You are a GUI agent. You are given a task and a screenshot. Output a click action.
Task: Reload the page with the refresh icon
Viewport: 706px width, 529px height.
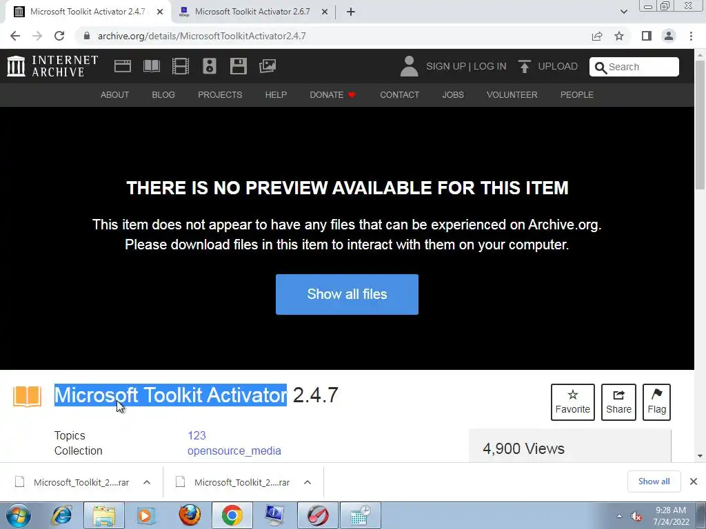pyautogui.click(x=59, y=36)
